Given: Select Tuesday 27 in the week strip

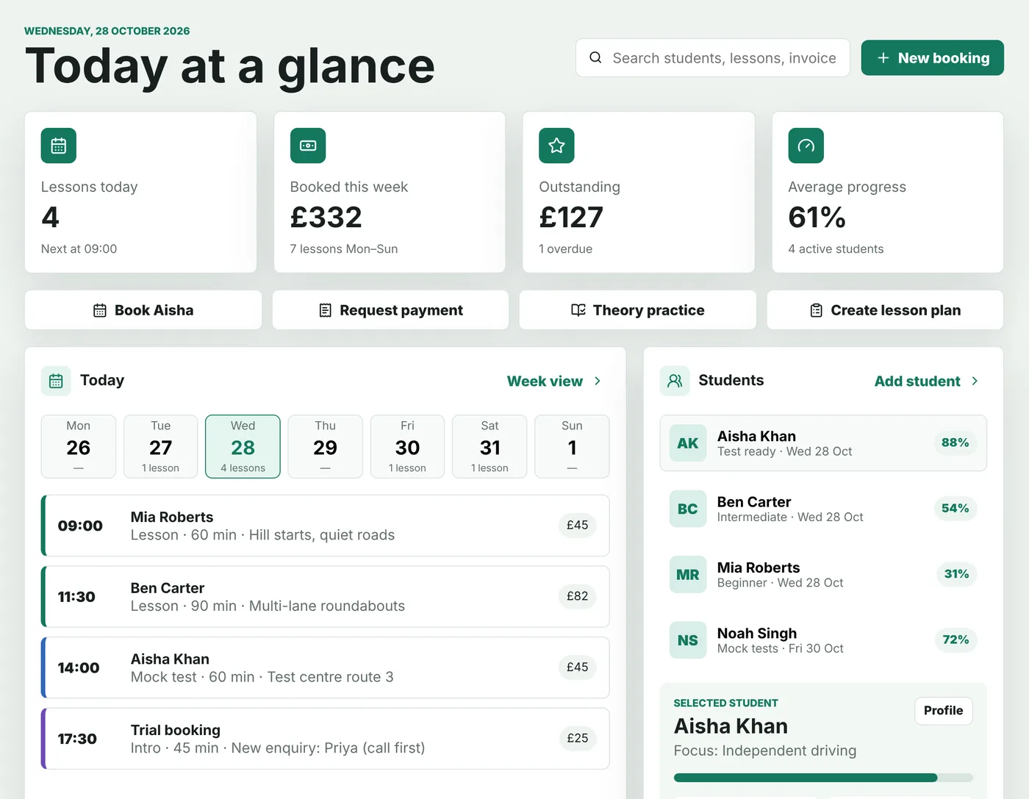Looking at the screenshot, I should pos(161,447).
